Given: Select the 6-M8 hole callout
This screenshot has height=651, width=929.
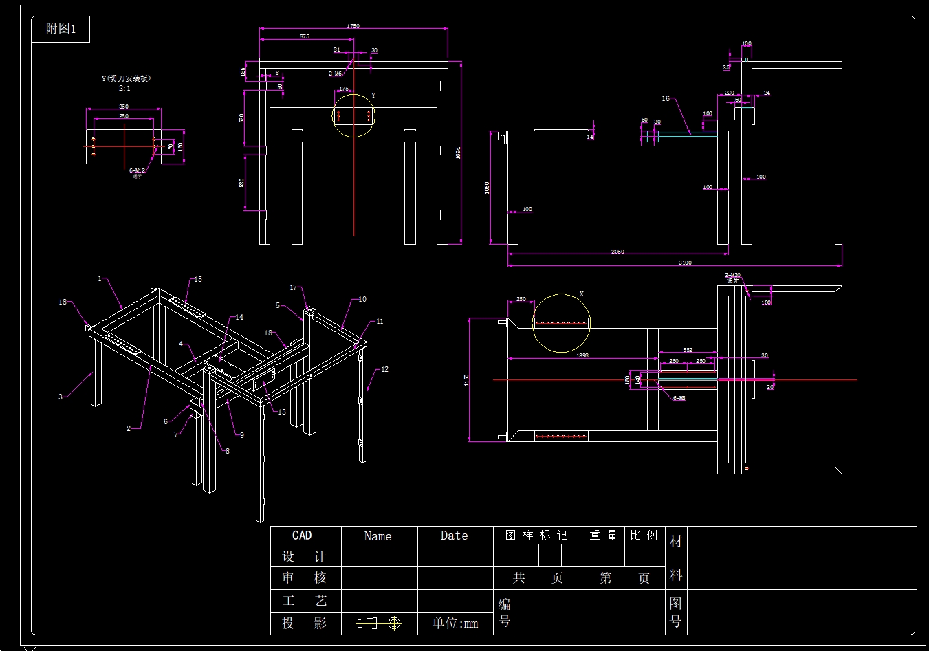Looking at the screenshot, I should (x=679, y=398).
